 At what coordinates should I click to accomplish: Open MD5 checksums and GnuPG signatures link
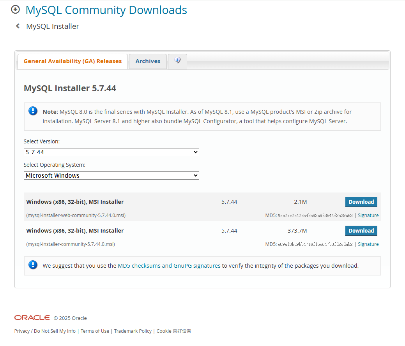pos(169,266)
